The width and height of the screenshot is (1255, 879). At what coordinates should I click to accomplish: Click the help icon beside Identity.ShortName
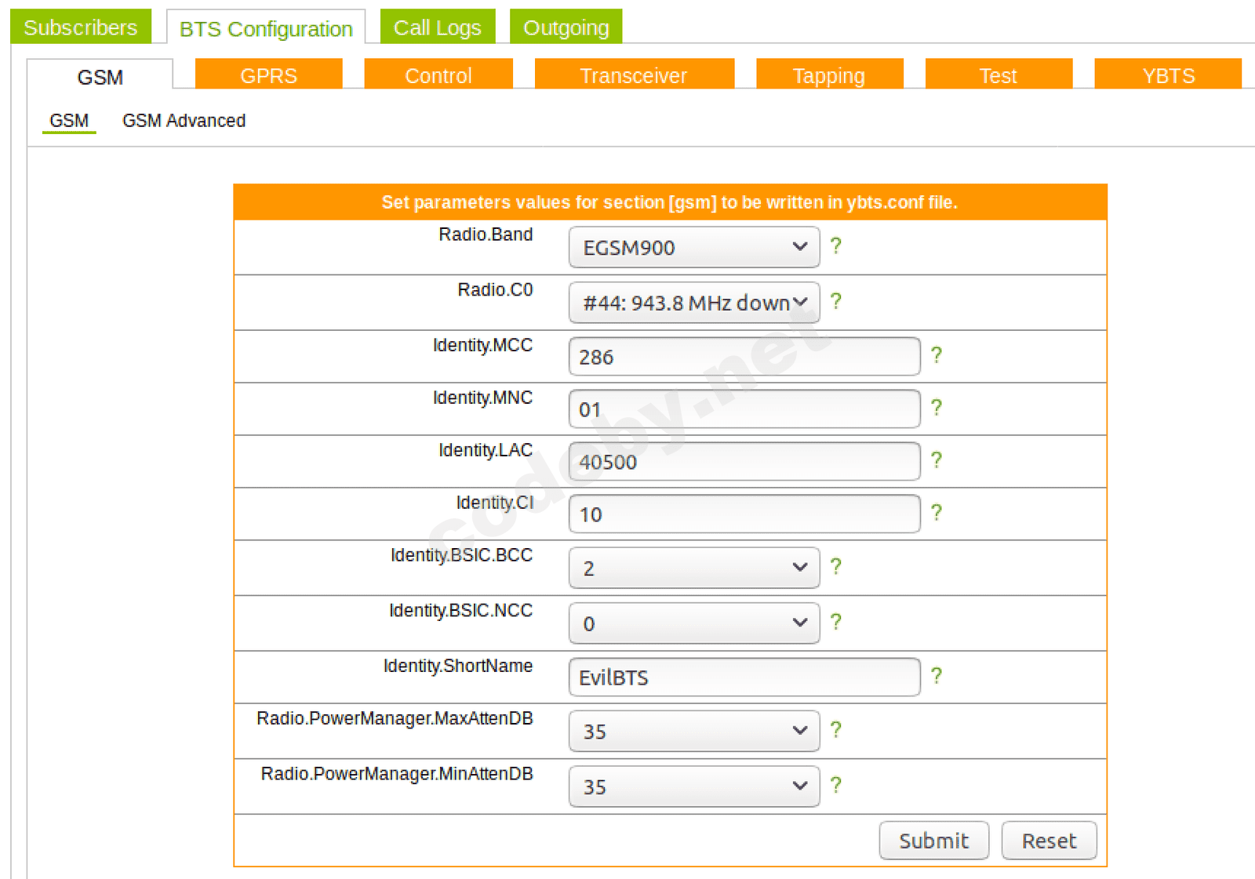[937, 676]
